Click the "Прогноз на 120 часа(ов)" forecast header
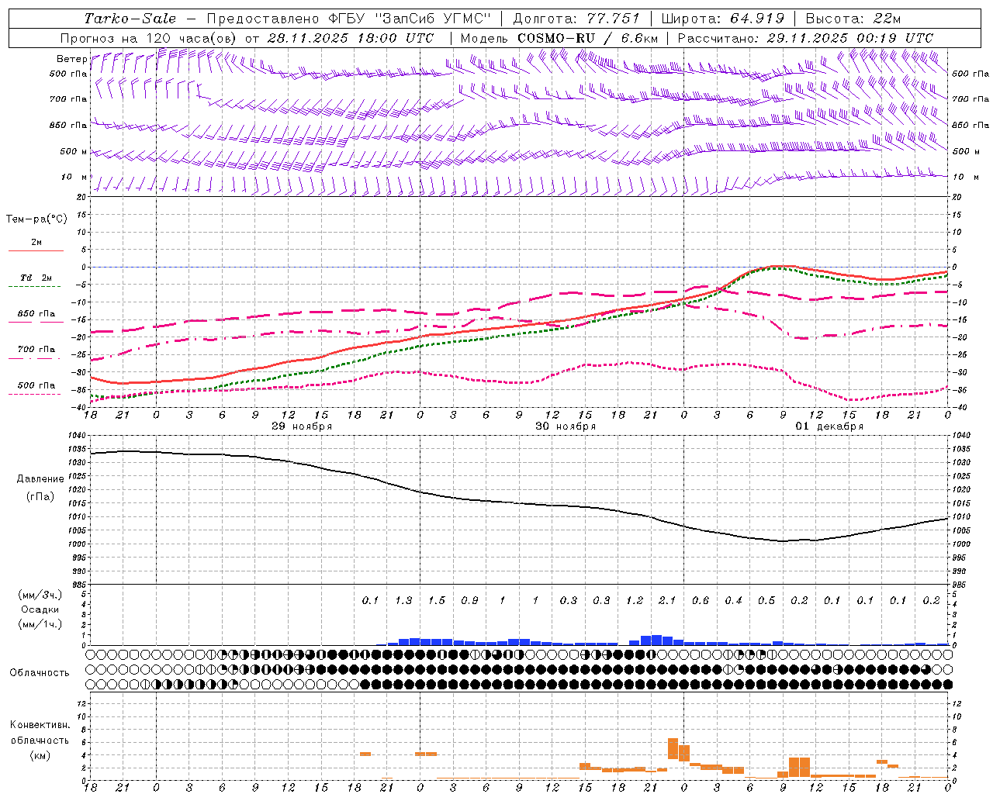The image size is (993, 794). coord(150,37)
